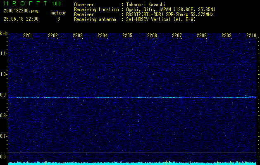Click the 1.1 kHz frequency label
The width and height of the screenshot is (260, 165).
point(3,54)
